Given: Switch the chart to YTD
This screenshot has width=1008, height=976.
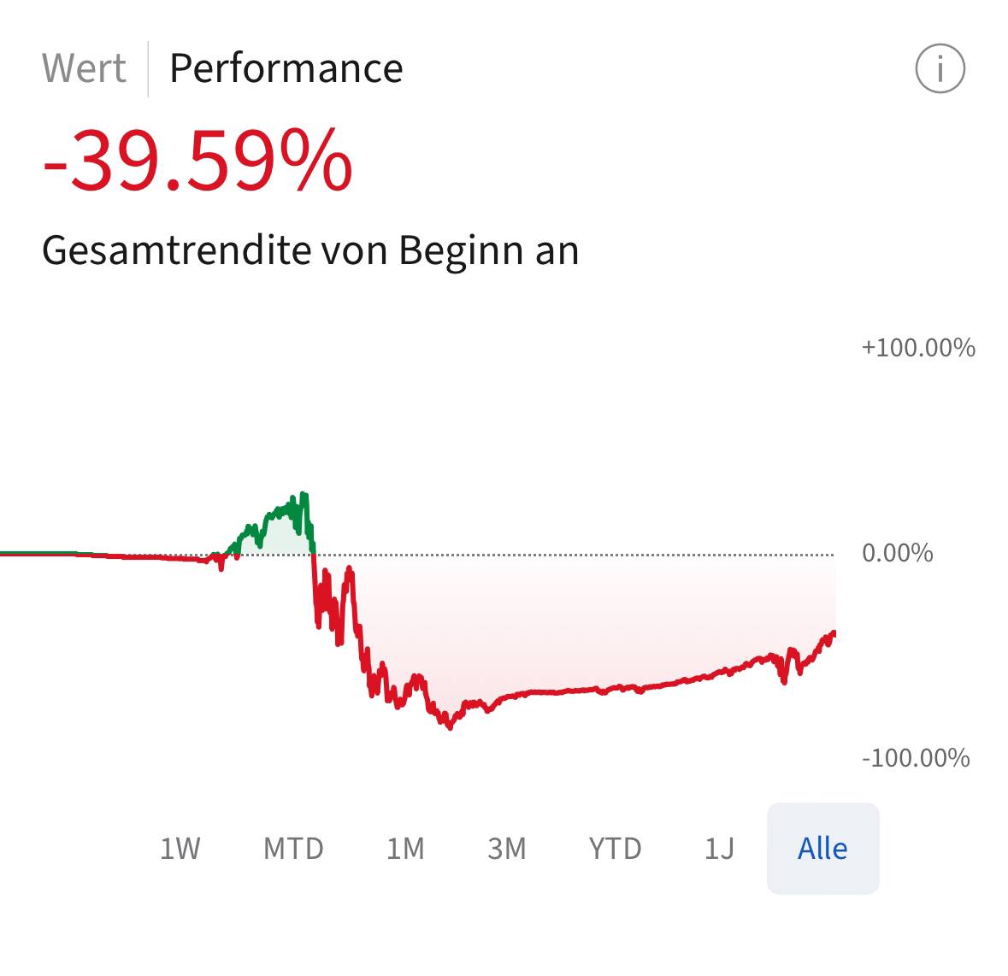Looking at the screenshot, I should pyautogui.click(x=615, y=849).
